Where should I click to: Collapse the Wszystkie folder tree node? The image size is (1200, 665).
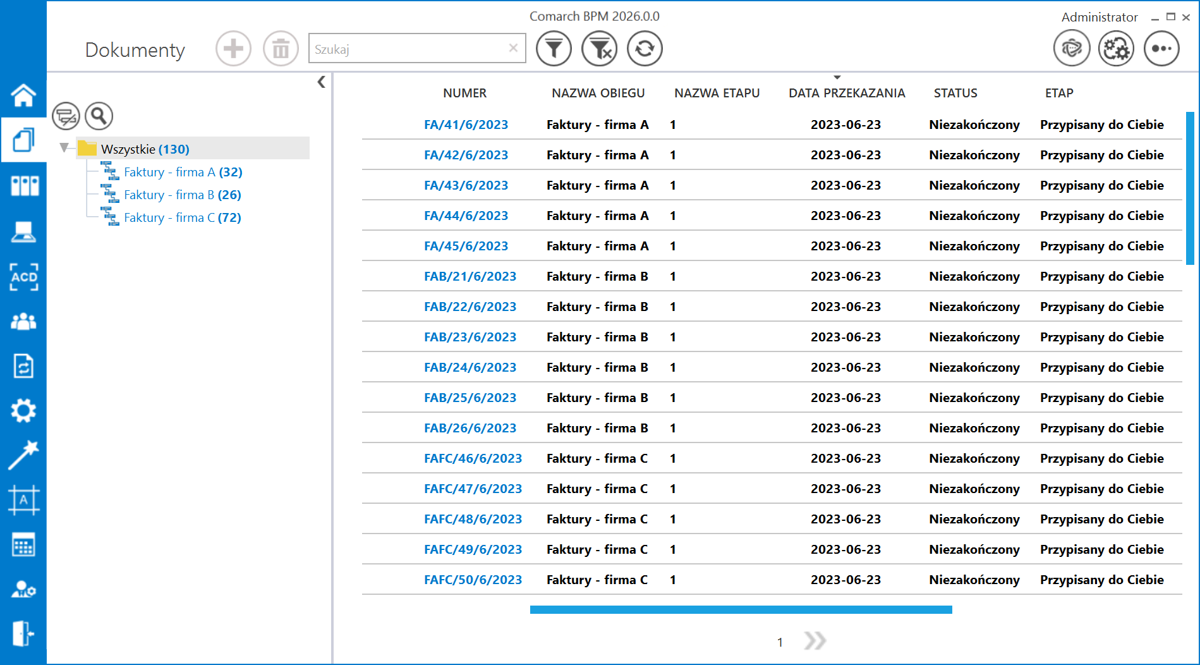(x=64, y=148)
